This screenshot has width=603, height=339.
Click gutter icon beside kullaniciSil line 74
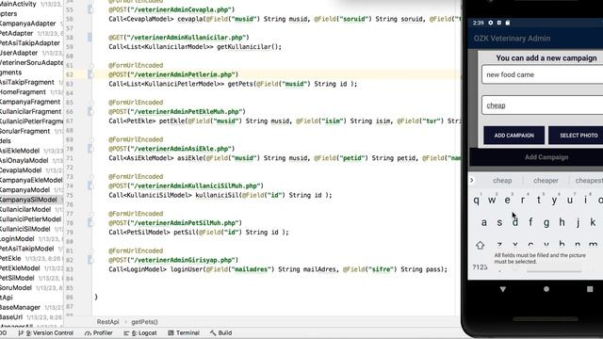(90, 186)
